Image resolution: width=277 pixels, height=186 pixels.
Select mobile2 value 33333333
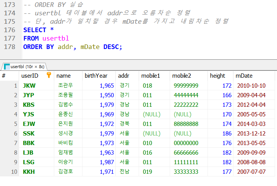pos(186,172)
